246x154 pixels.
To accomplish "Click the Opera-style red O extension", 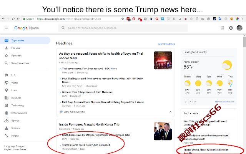I will pos(134,19).
